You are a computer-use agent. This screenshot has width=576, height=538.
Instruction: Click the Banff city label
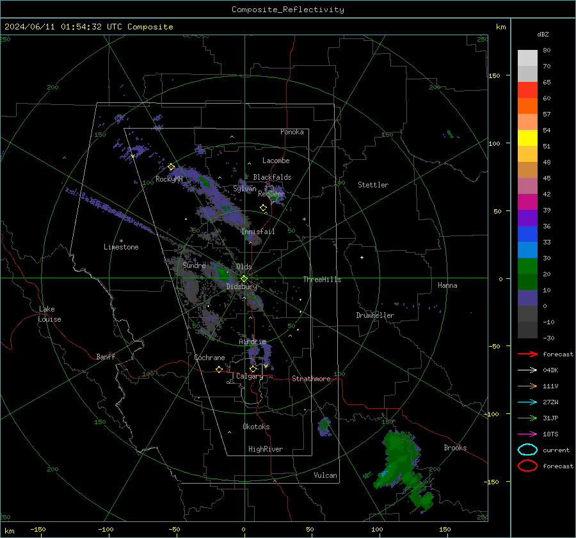[106, 357]
